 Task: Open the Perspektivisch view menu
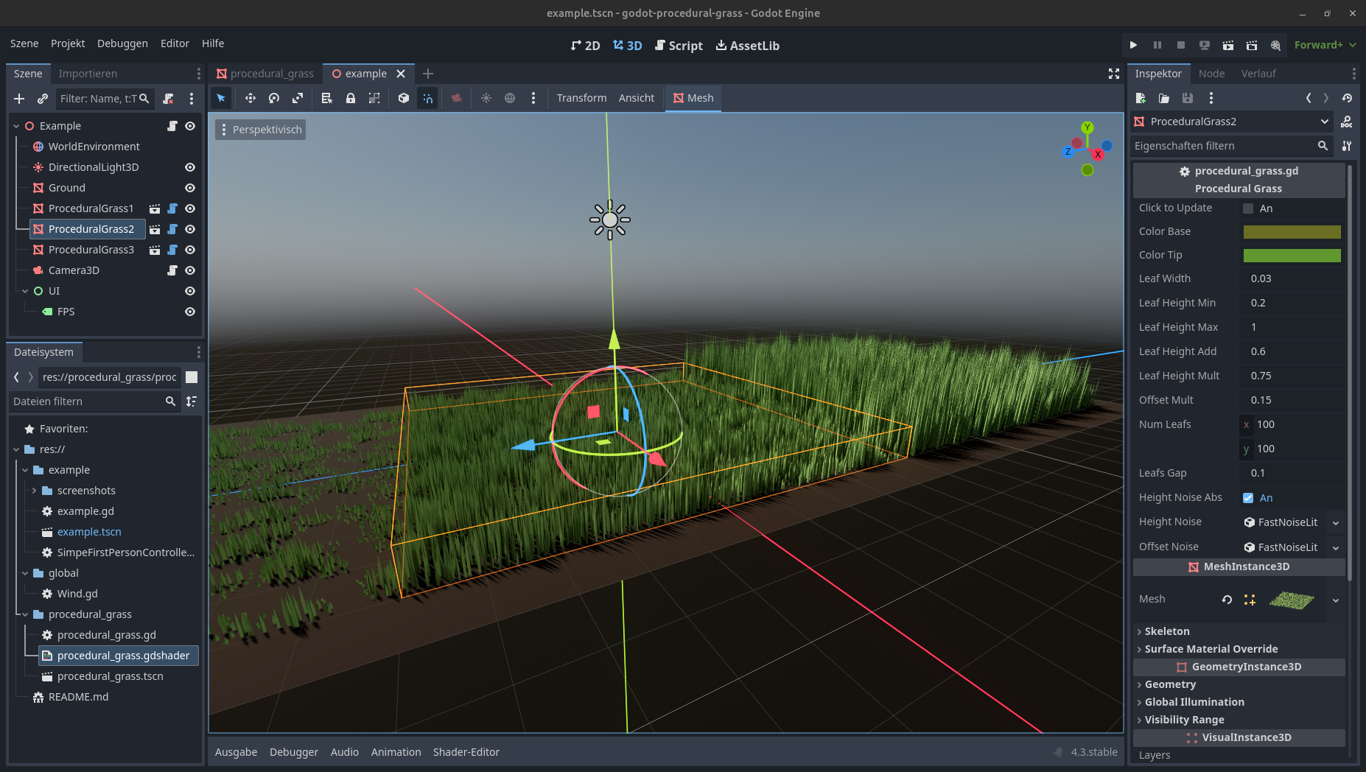pyautogui.click(x=260, y=130)
